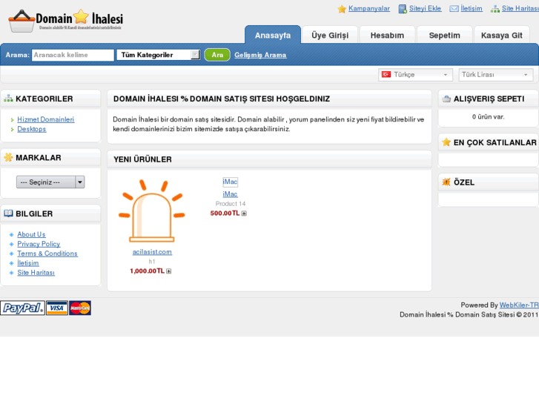The image size is (539, 404).
Task: Click the plus icon next to 500.00TL
Action: point(244,213)
